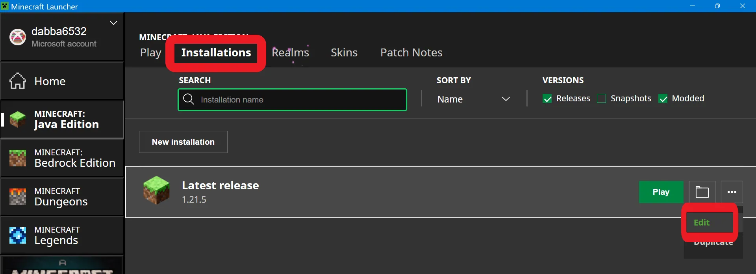Open the Sort By Name dropdown
The height and width of the screenshot is (274, 756).
(x=474, y=99)
